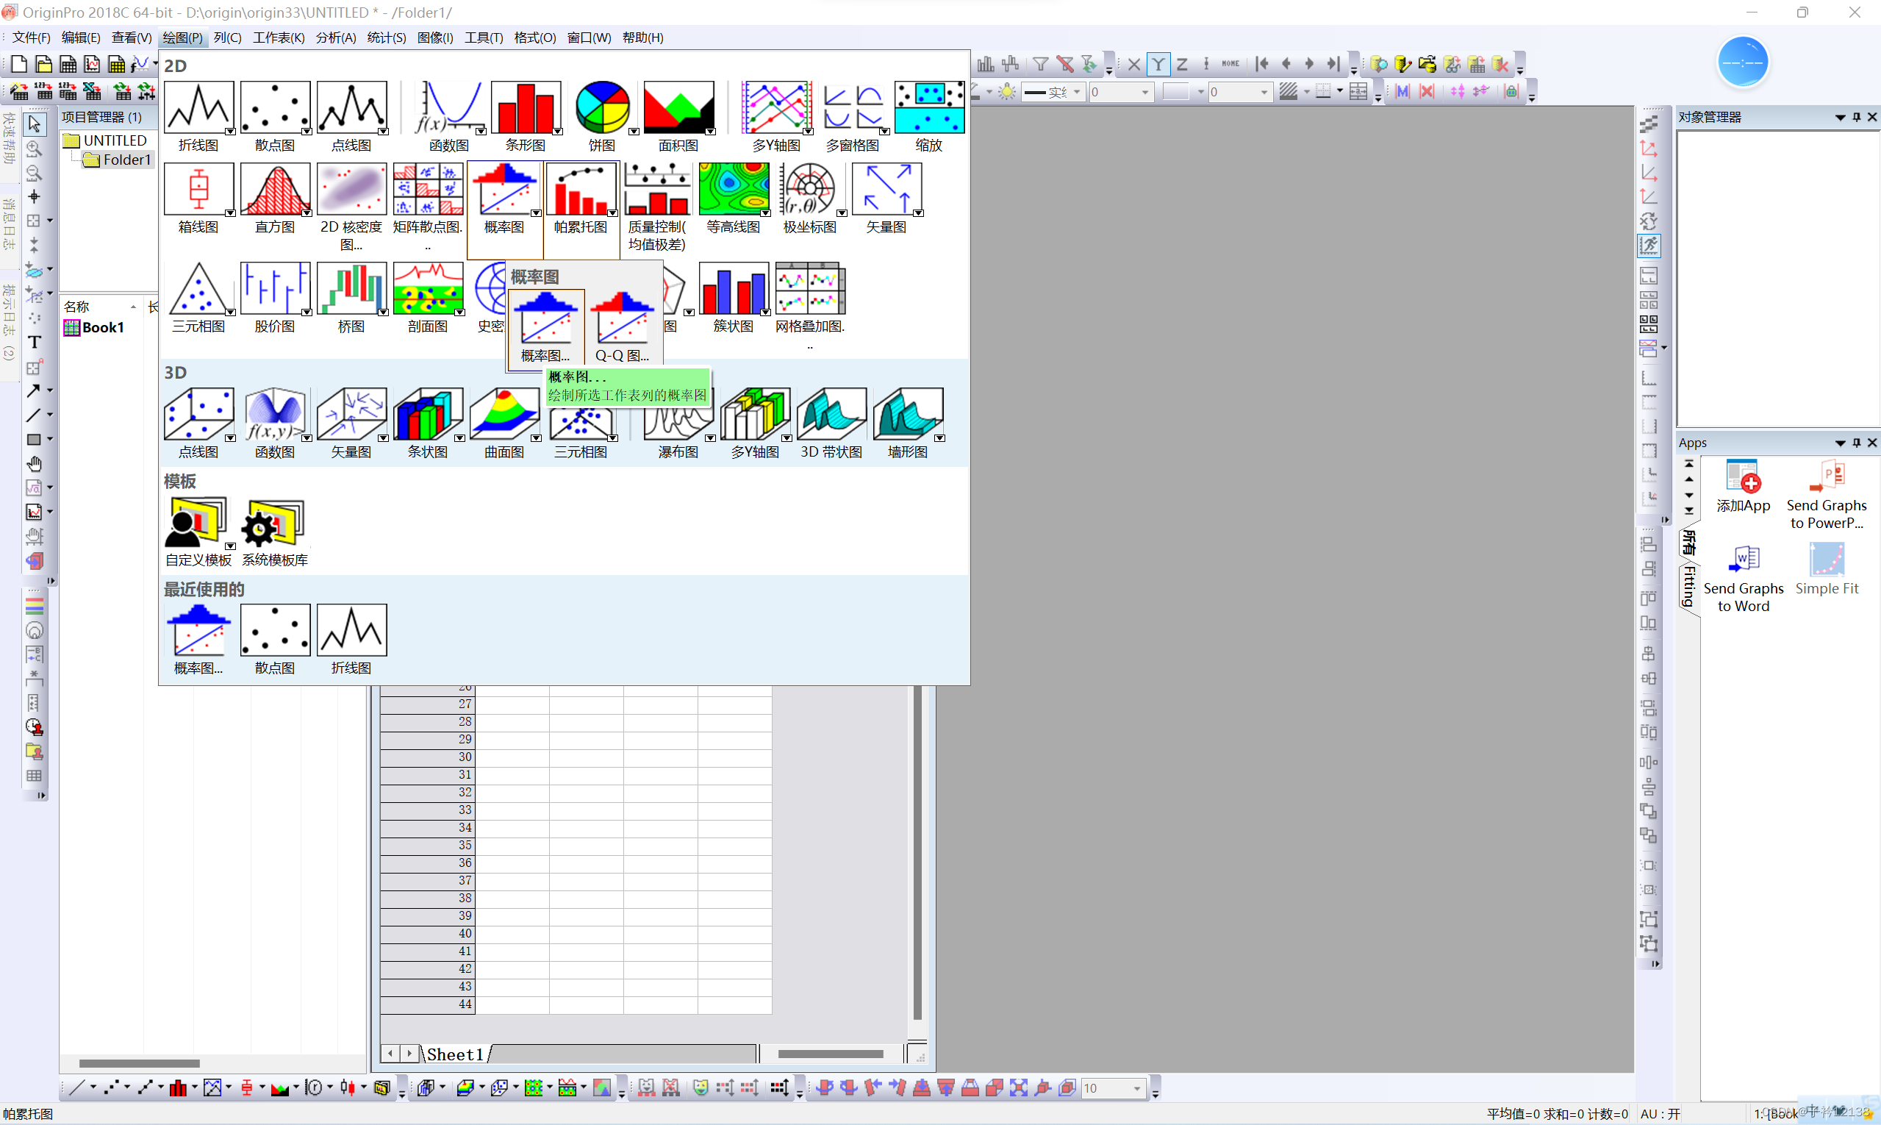Open the 对象管理器 panel options arrow
This screenshot has height=1125, width=1881.
(x=1839, y=117)
